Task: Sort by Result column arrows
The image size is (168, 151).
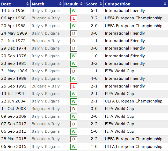Action: tap(81, 4)
